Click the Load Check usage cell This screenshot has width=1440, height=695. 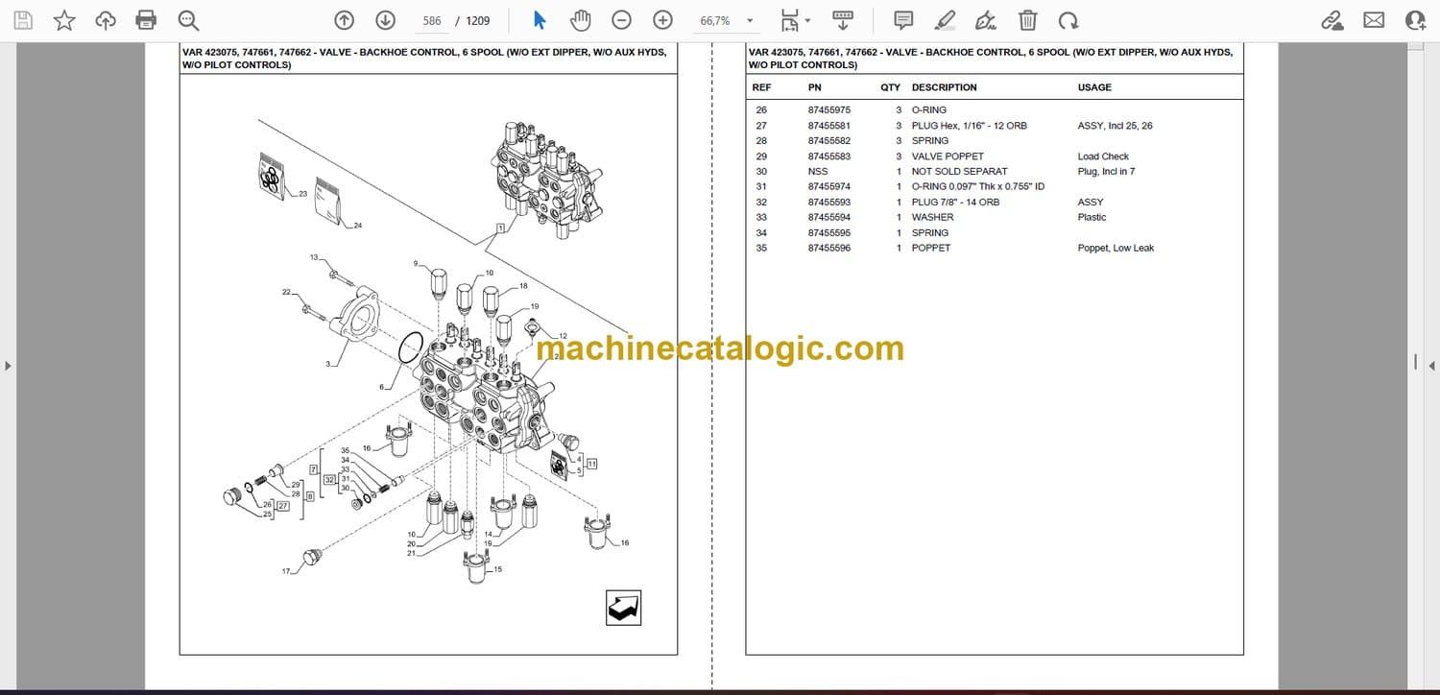[1103, 156]
